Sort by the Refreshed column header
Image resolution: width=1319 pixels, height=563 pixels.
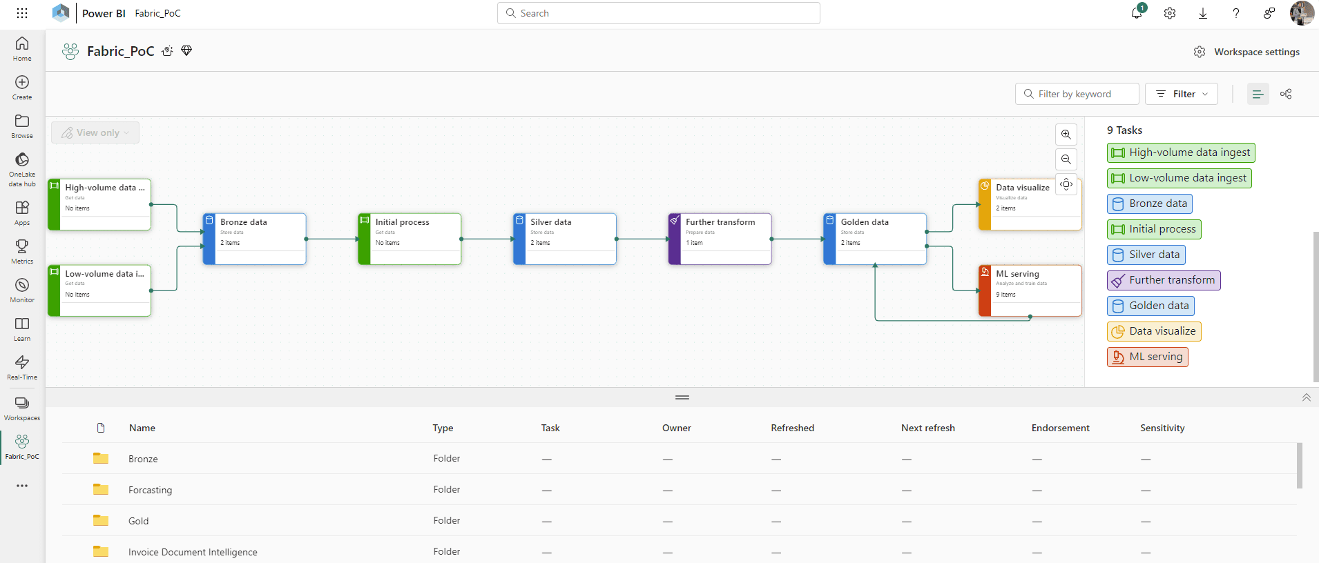tap(793, 428)
